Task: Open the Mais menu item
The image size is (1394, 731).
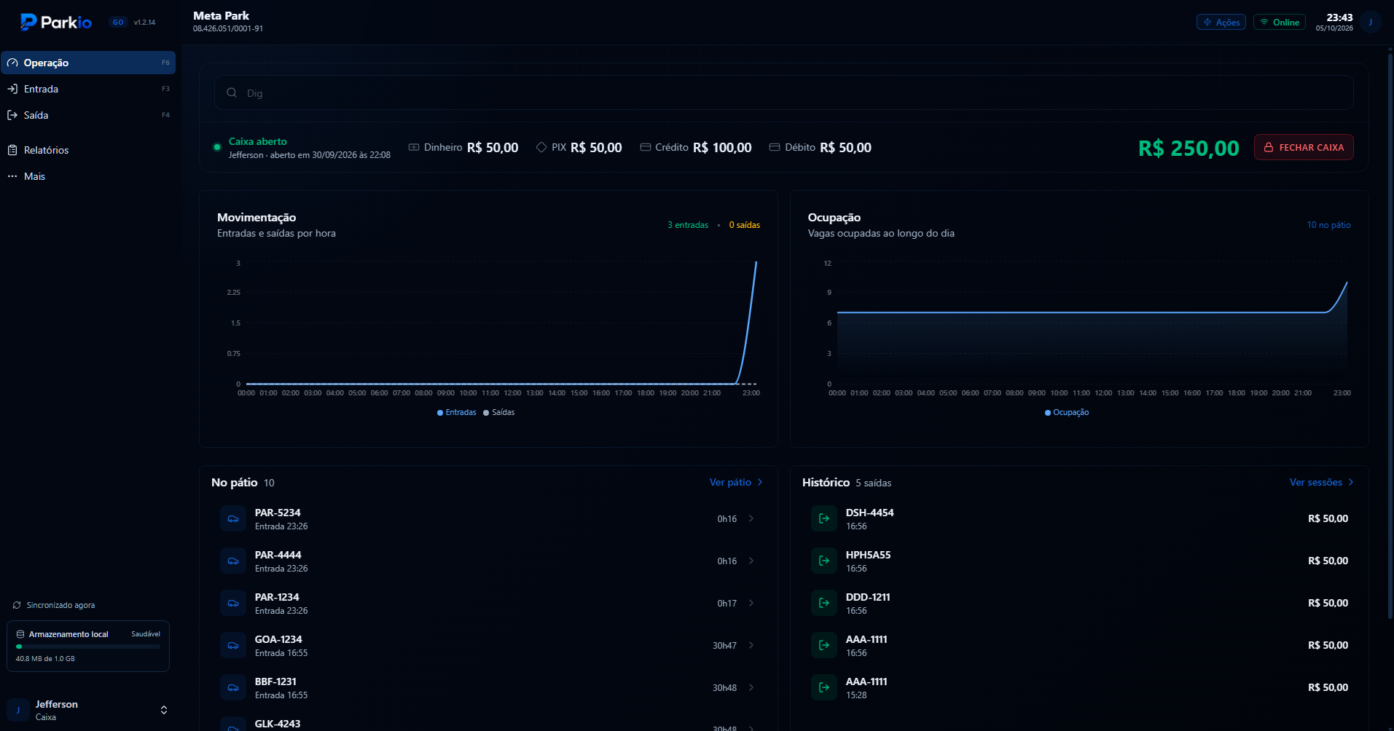Action: [x=88, y=176]
